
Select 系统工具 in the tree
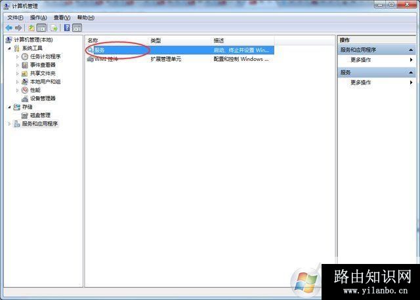[32, 48]
